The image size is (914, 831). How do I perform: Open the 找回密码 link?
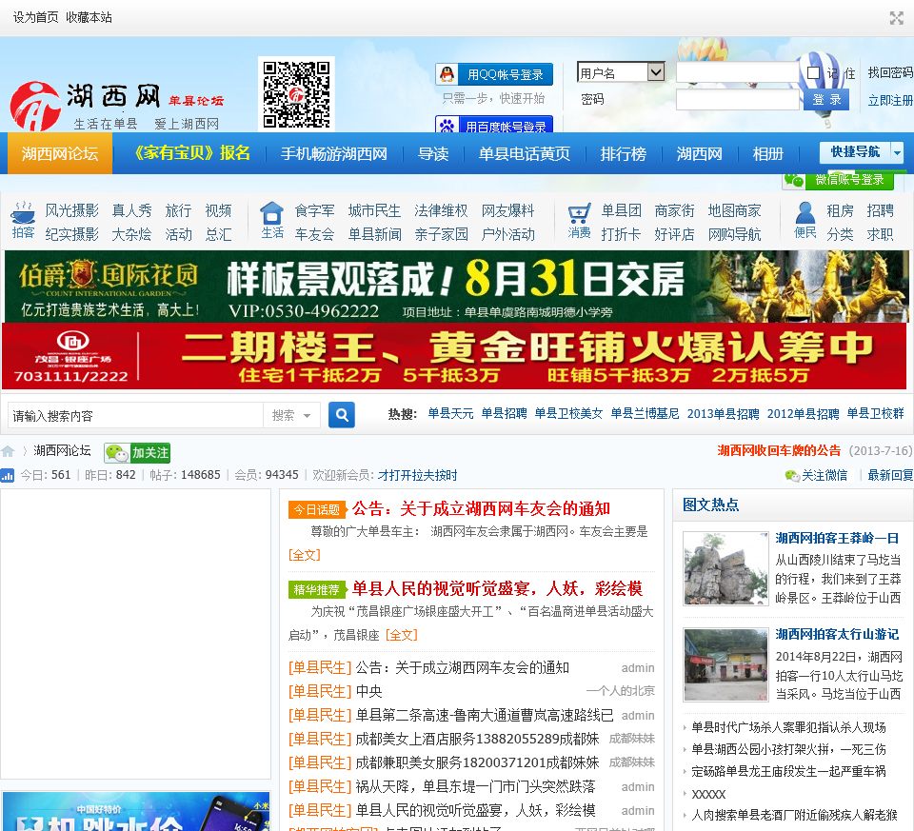pos(890,73)
